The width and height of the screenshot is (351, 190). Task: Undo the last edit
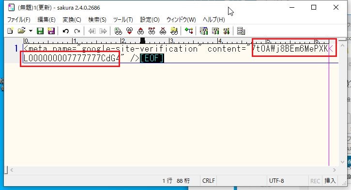click(65, 31)
